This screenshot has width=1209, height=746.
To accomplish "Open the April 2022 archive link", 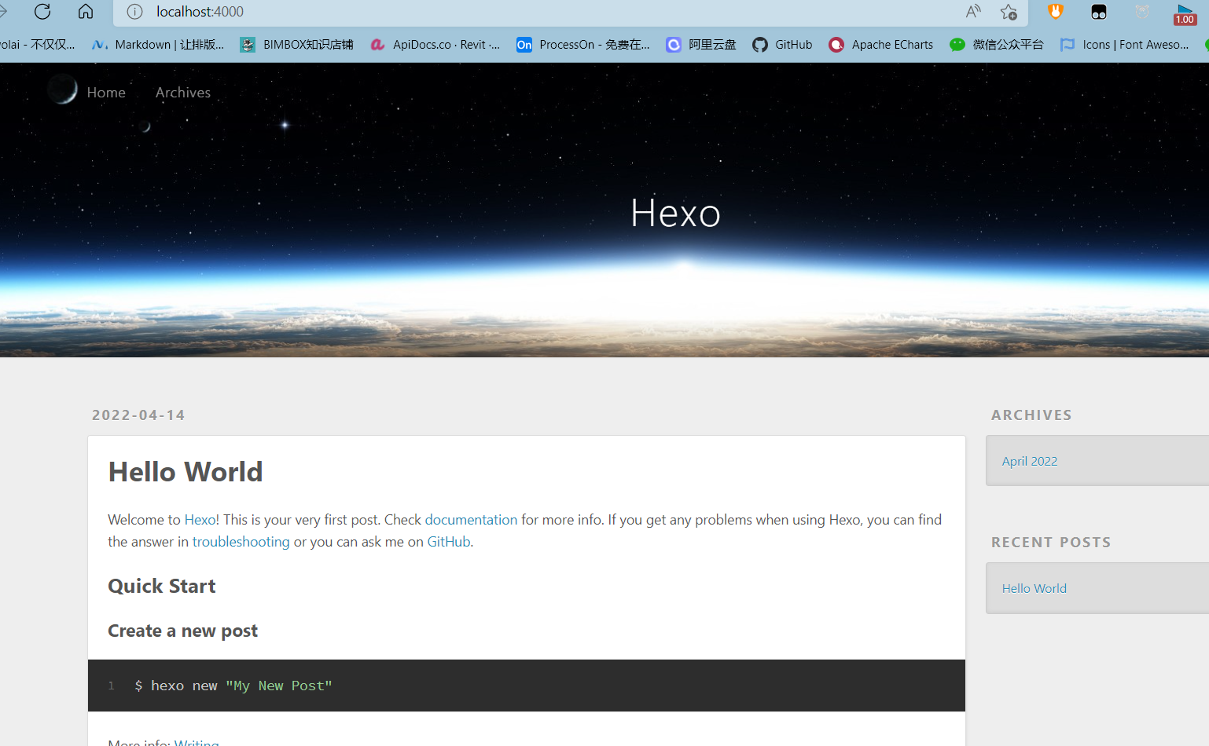I will tap(1029, 462).
